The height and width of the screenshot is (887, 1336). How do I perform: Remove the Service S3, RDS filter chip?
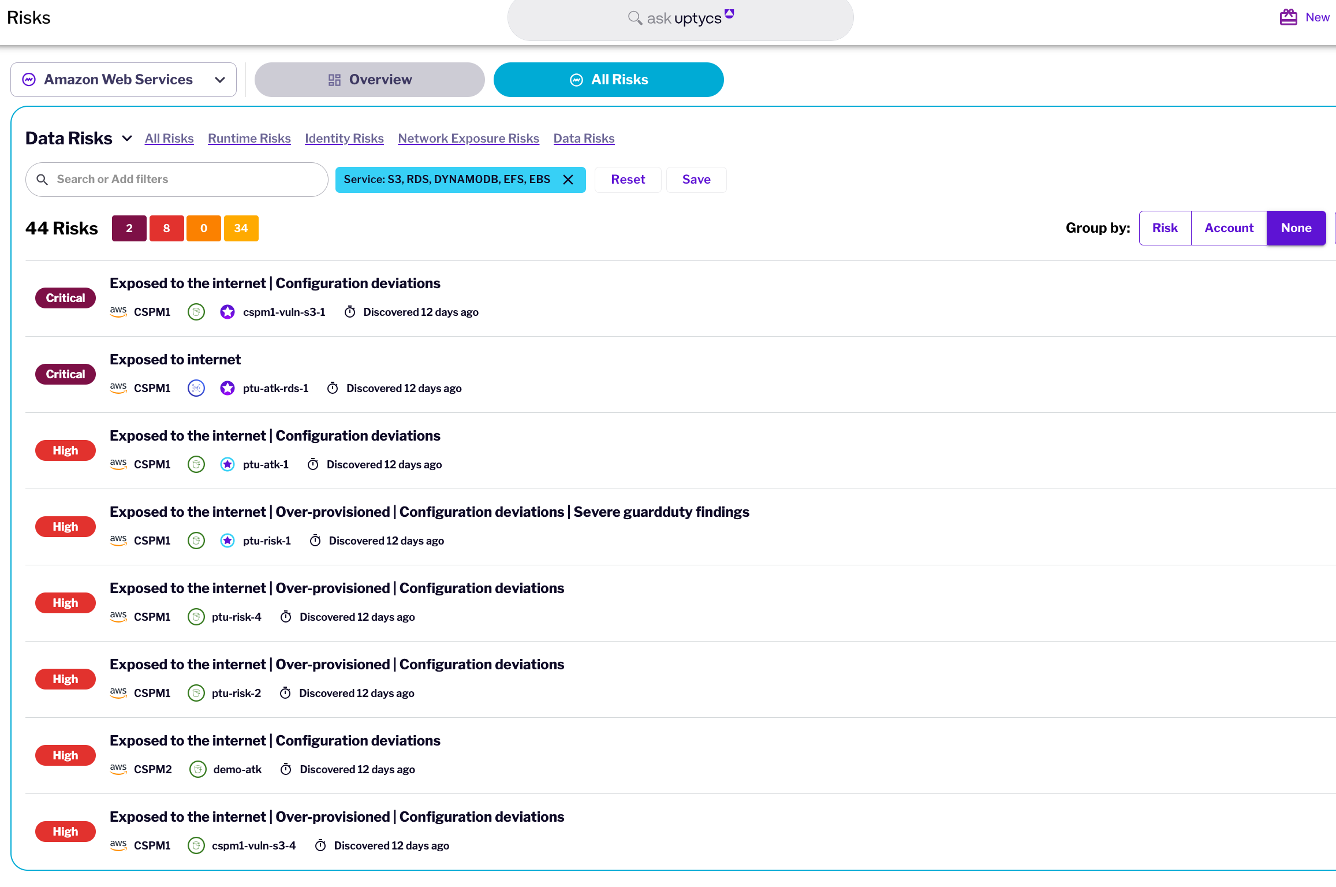coord(568,180)
